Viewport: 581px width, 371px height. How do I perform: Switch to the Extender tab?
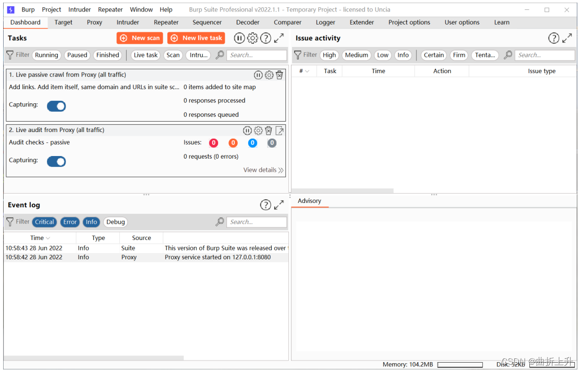pyautogui.click(x=361, y=22)
